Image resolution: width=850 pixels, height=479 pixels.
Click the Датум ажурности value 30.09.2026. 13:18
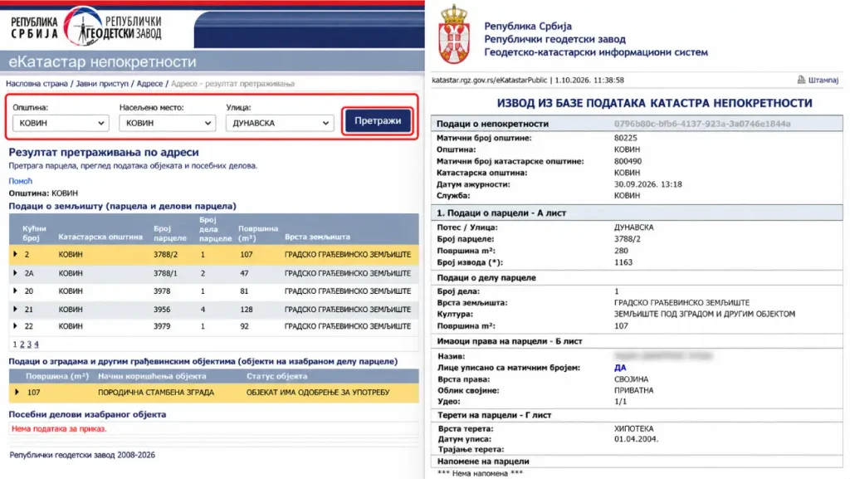(647, 184)
